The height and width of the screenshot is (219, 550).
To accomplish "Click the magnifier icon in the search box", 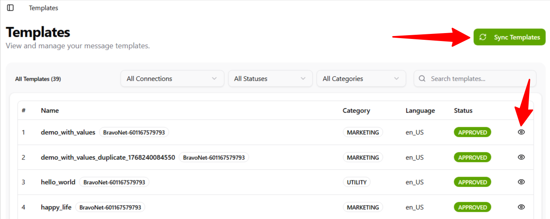I will pos(422,79).
